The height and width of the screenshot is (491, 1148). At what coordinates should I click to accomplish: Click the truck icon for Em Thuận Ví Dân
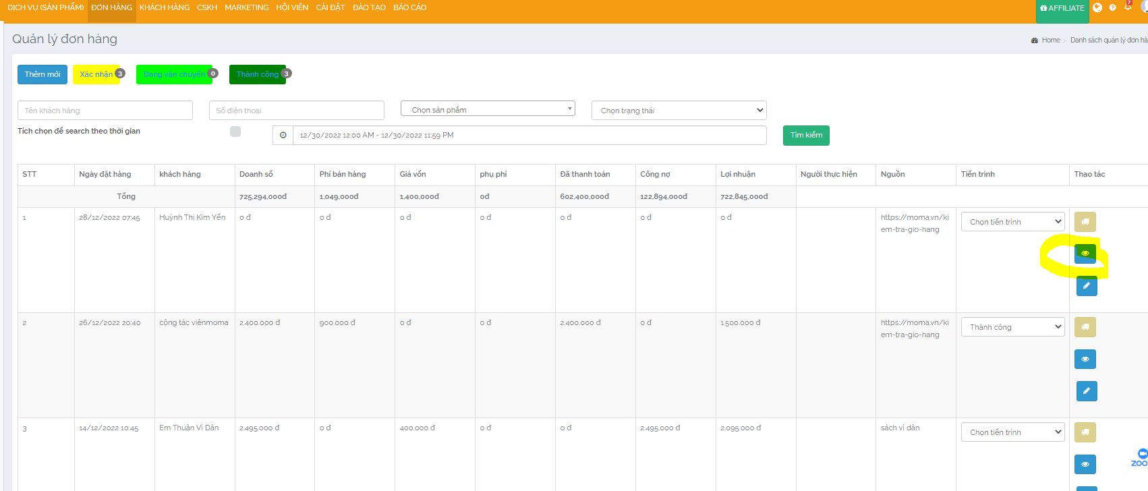[1085, 432]
